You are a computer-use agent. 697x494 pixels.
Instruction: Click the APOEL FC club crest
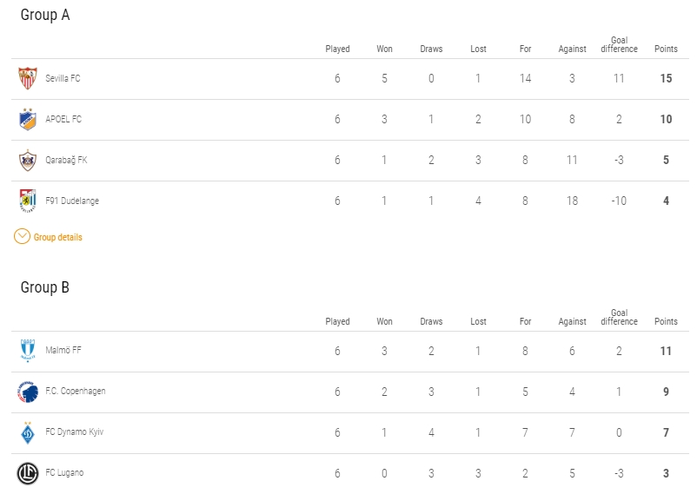point(28,120)
